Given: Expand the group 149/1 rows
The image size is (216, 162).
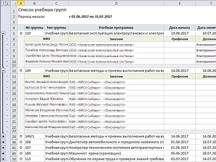Looking at the screenshot, I should (3, 136).
